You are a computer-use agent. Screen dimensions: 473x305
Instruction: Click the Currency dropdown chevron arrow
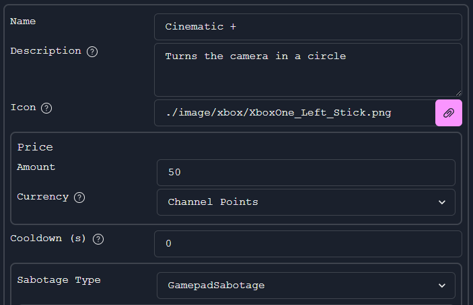tap(442, 202)
